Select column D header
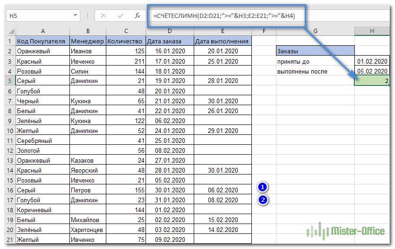The height and width of the screenshot is (249, 395). point(169,31)
